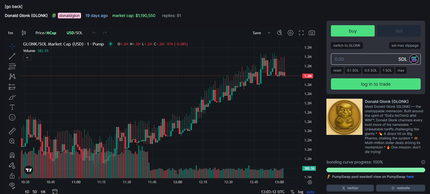Select the Text annotation tool
Viewport: 430px width, 194px height.
12,107
